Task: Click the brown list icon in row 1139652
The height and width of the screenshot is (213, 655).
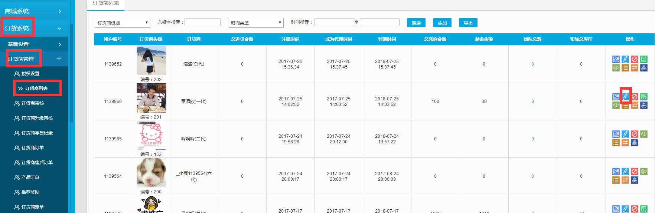Action: click(x=625, y=68)
